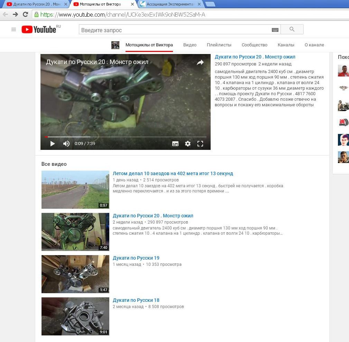
Task: Open the YouTube hamburger guide menu
Action: (14, 30)
